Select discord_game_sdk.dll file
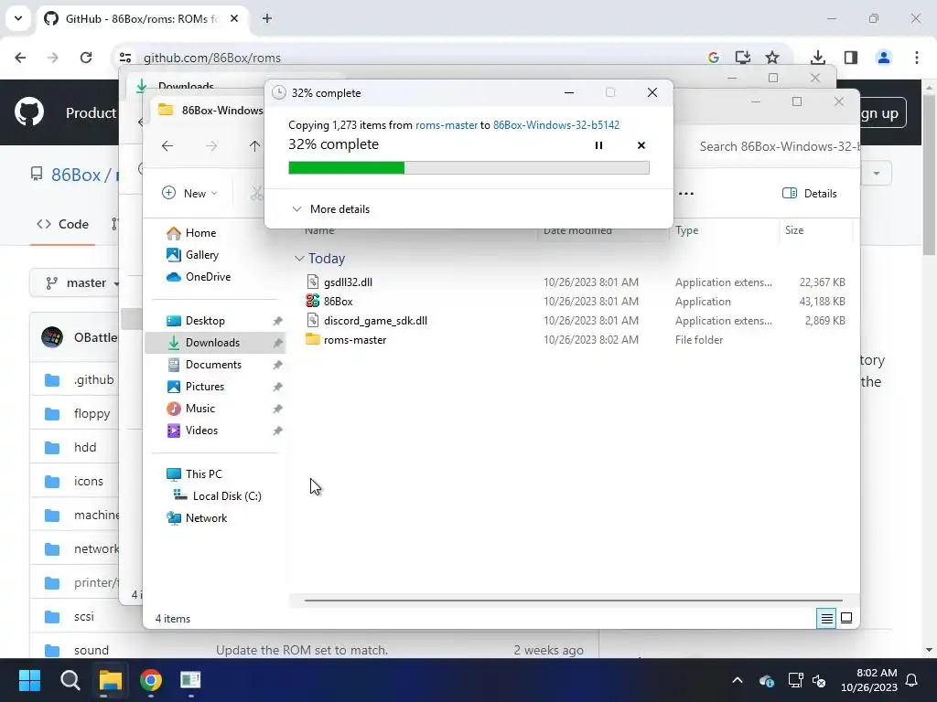 [375, 321]
